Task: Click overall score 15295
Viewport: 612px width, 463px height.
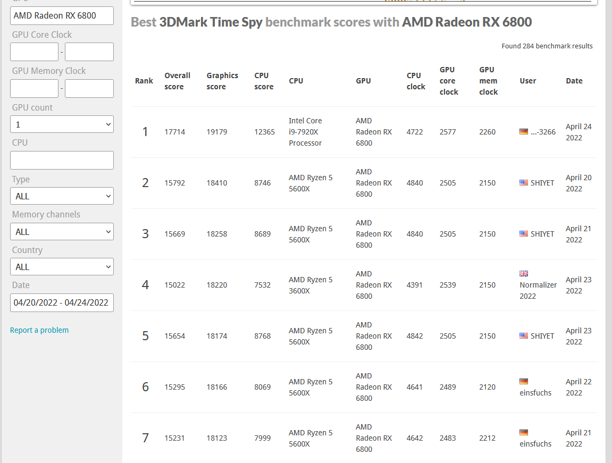Action: pyautogui.click(x=174, y=387)
